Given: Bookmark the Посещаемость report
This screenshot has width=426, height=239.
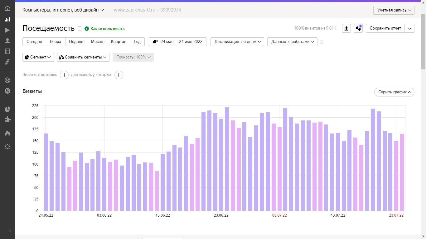Looking at the screenshot, I should coord(80,29).
